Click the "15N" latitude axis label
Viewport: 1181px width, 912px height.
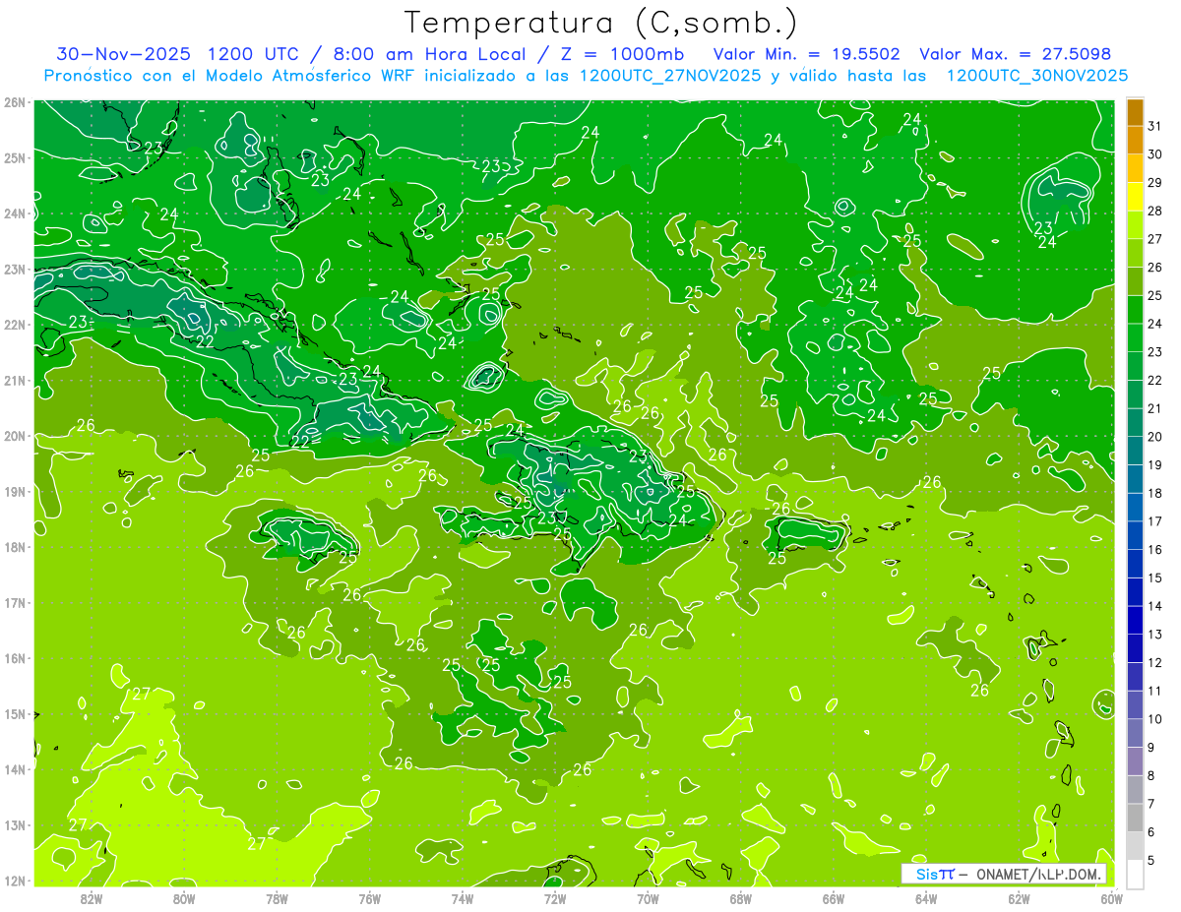point(15,713)
